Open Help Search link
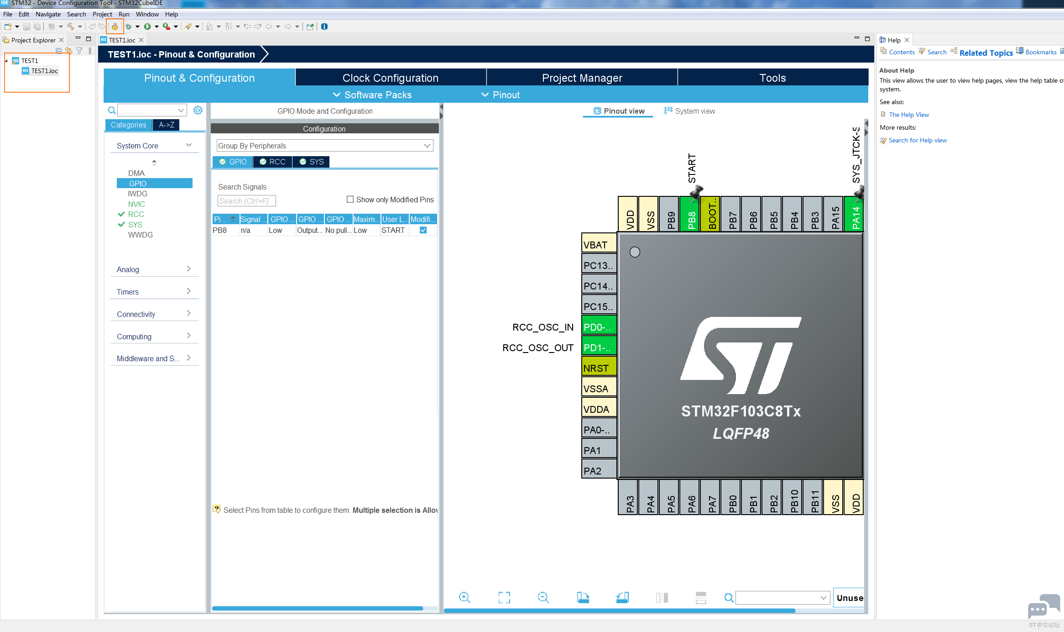This screenshot has height=632, width=1064. (x=937, y=52)
